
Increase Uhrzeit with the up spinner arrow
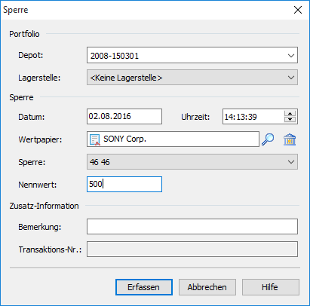click(x=290, y=114)
